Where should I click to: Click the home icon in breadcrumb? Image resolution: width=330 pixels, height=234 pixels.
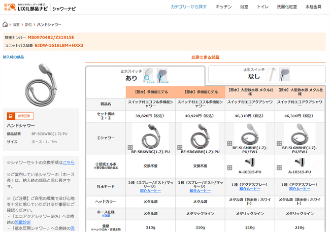pyautogui.click(x=5, y=24)
